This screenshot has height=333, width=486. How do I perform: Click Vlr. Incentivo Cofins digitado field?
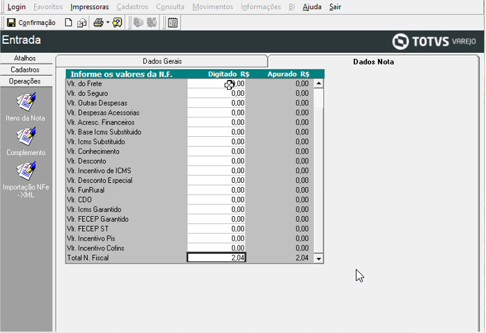(x=217, y=248)
